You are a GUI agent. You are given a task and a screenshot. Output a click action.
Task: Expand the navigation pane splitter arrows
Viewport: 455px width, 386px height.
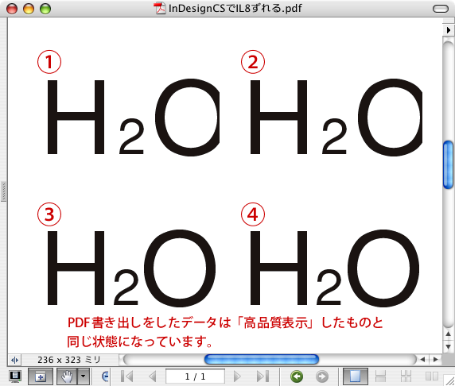tap(14, 360)
